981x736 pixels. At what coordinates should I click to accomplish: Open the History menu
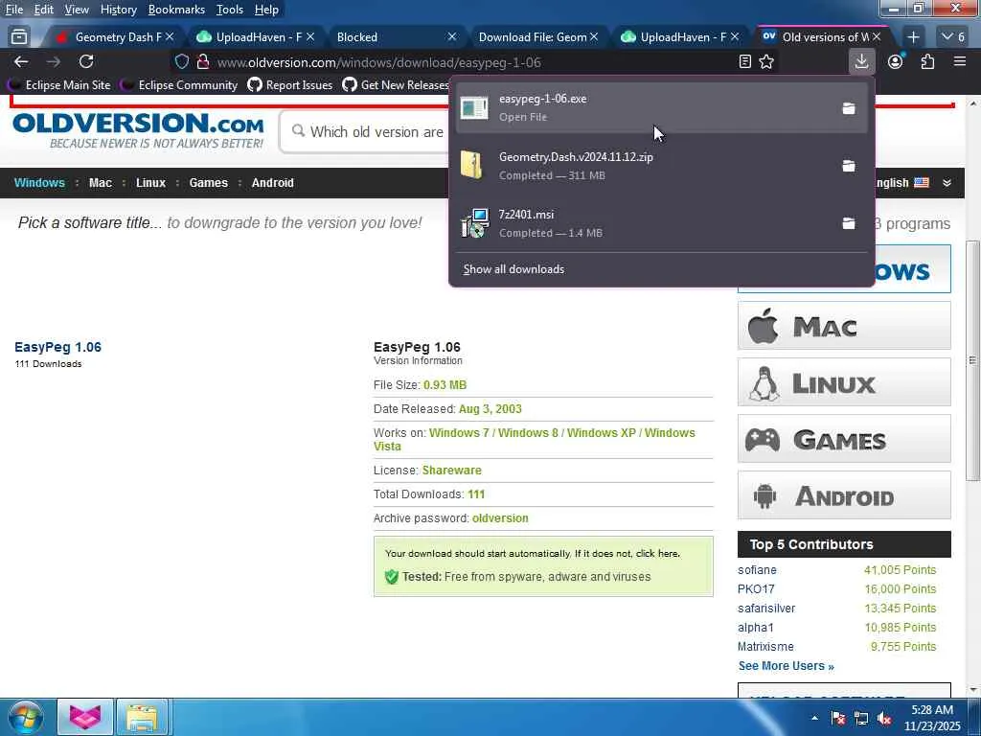pyautogui.click(x=118, y=10)
